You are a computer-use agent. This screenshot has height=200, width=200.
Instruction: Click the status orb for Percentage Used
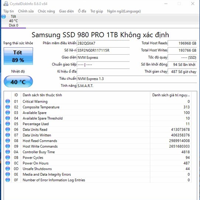(x=8, y=124)
